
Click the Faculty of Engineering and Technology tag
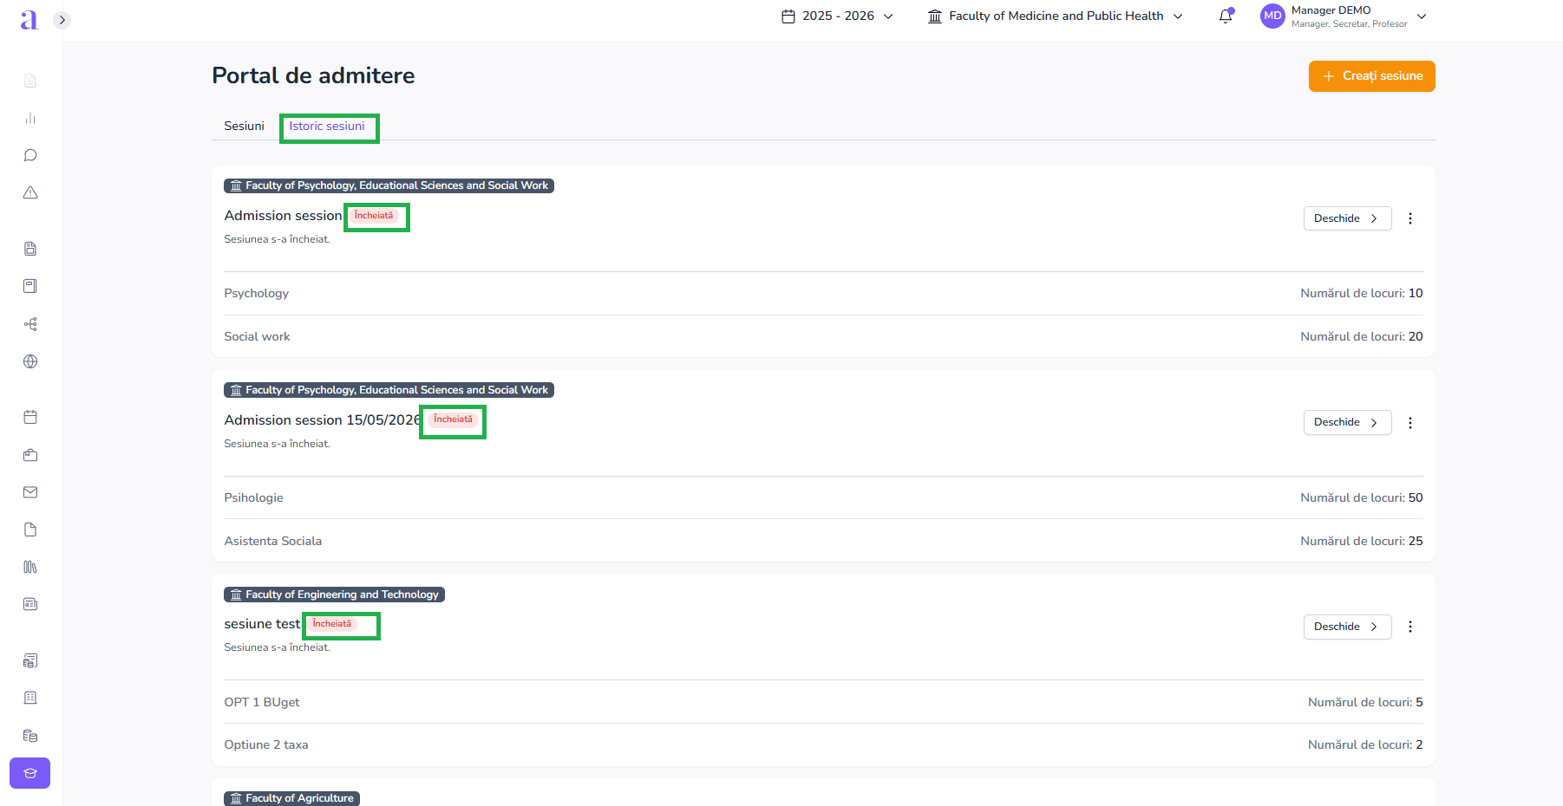click(x=334, y=595)
